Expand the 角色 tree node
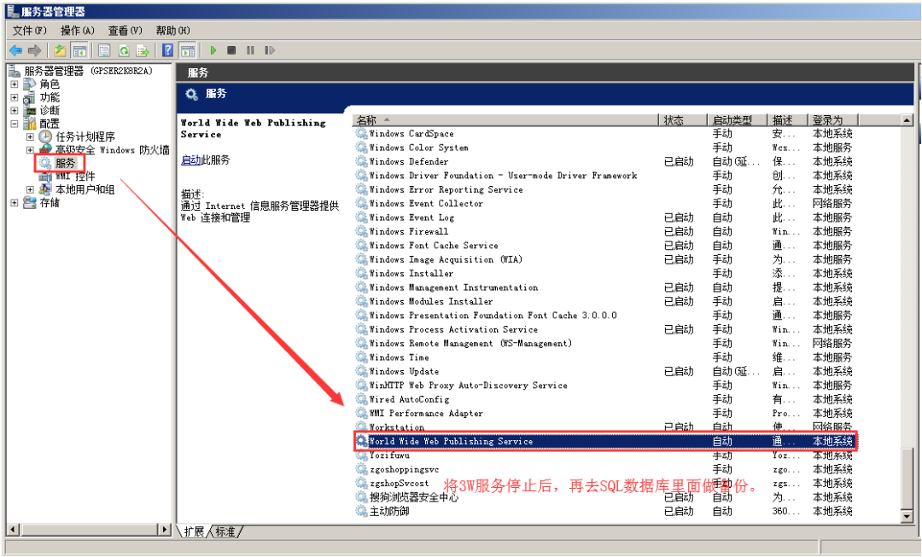This screenshot has width=922, height=557. pyautogui.click(x=15, y=84)
